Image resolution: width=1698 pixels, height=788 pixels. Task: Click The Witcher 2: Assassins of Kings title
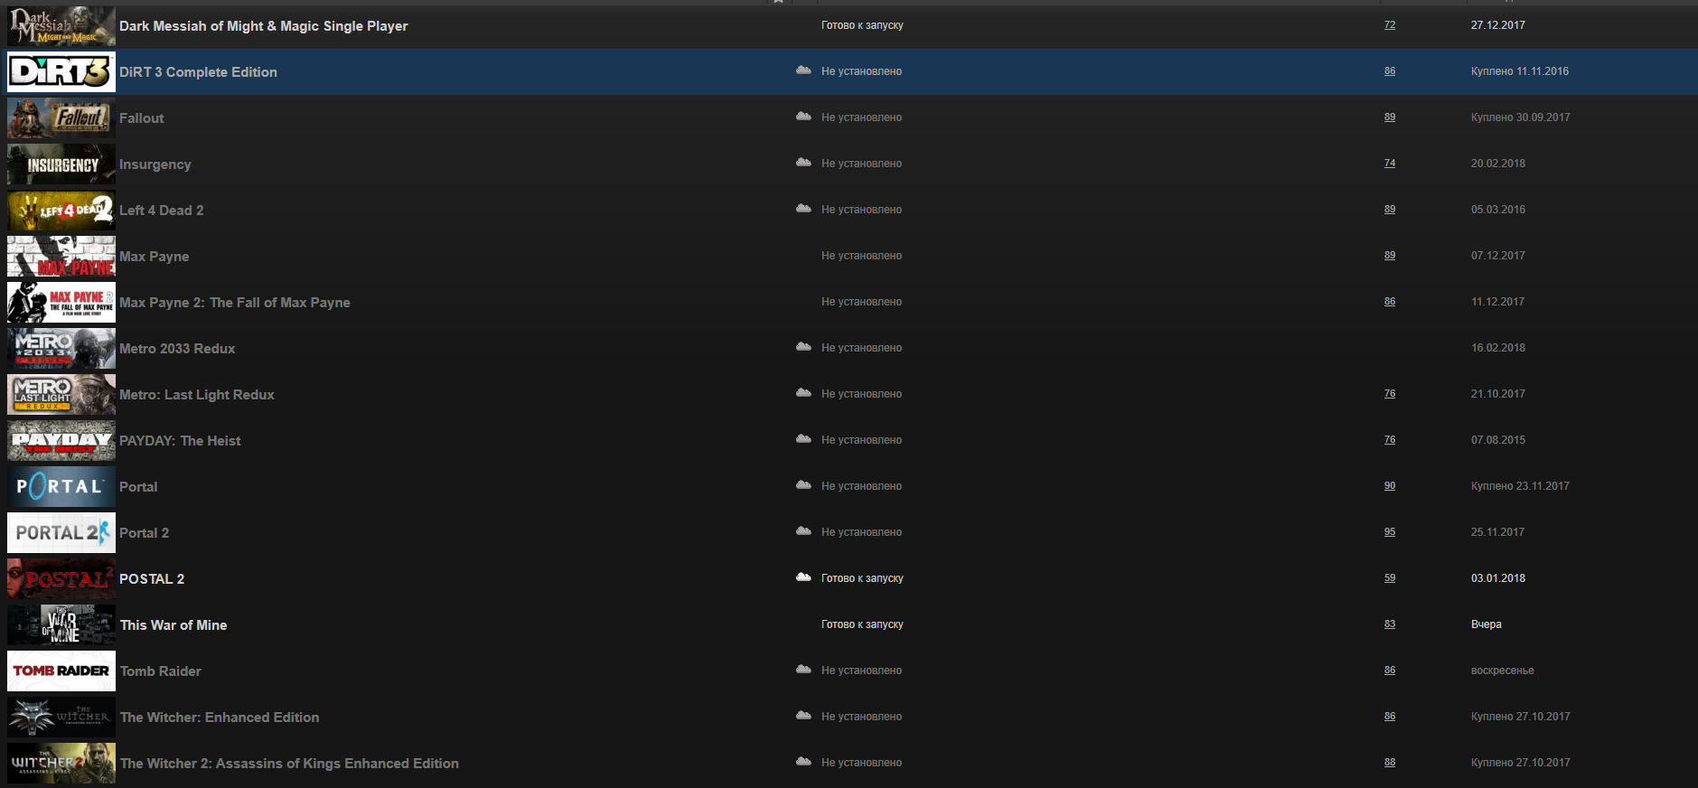coord(289,764)
